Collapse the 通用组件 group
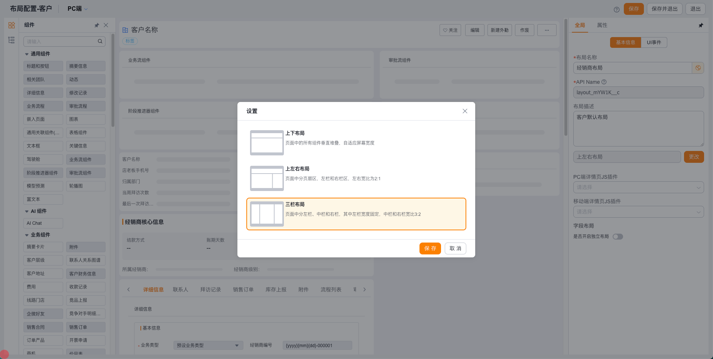713x359 pixels. (x=27, y=54)
